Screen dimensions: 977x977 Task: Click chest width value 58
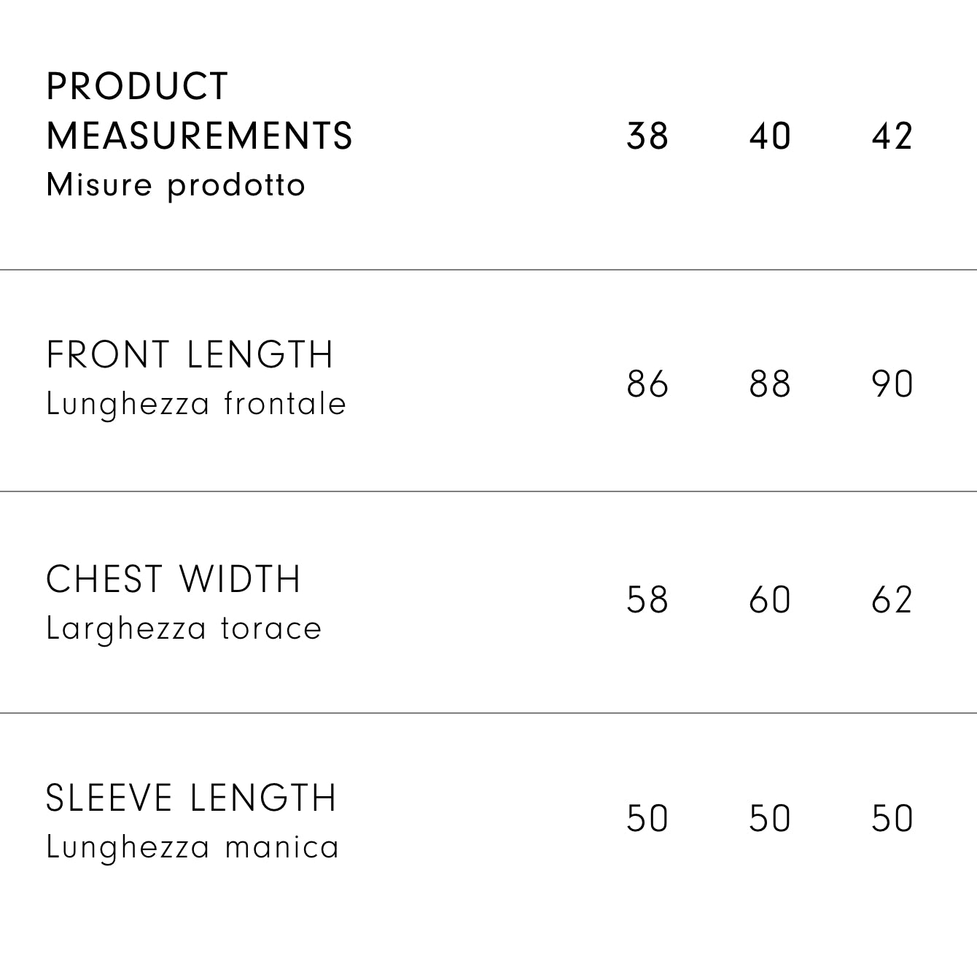click(x=647, y=599)
